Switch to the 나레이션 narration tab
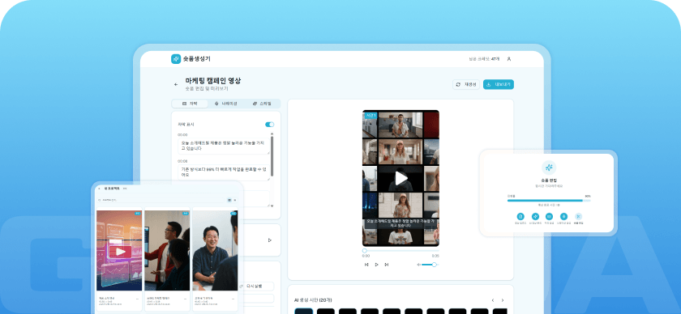This screenshot has height=314, width=681. point(226,104)
